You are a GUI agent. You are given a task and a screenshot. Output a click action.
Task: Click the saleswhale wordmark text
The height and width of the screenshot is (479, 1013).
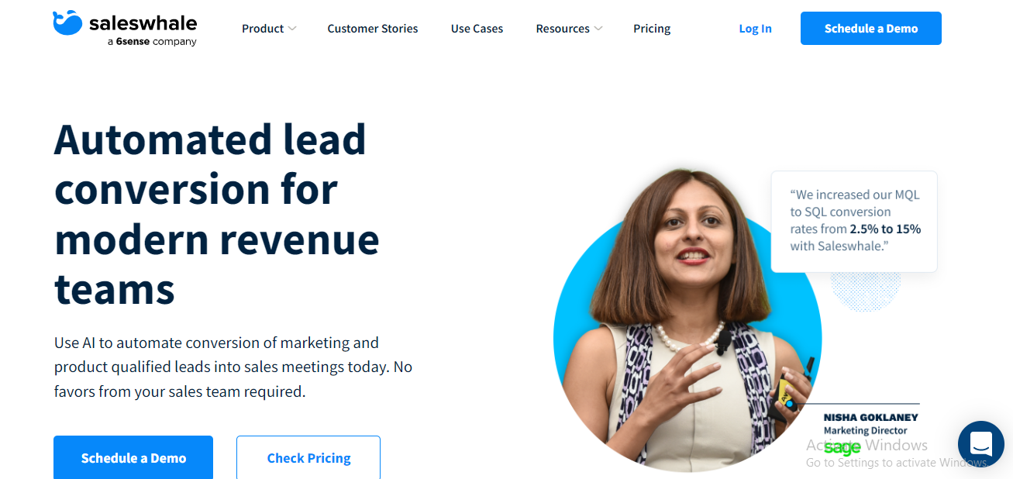click(143, 23)
